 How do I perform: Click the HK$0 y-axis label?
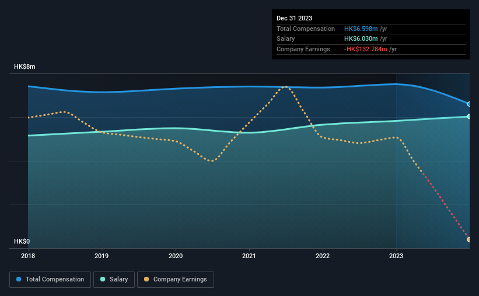tap(22, 241)
